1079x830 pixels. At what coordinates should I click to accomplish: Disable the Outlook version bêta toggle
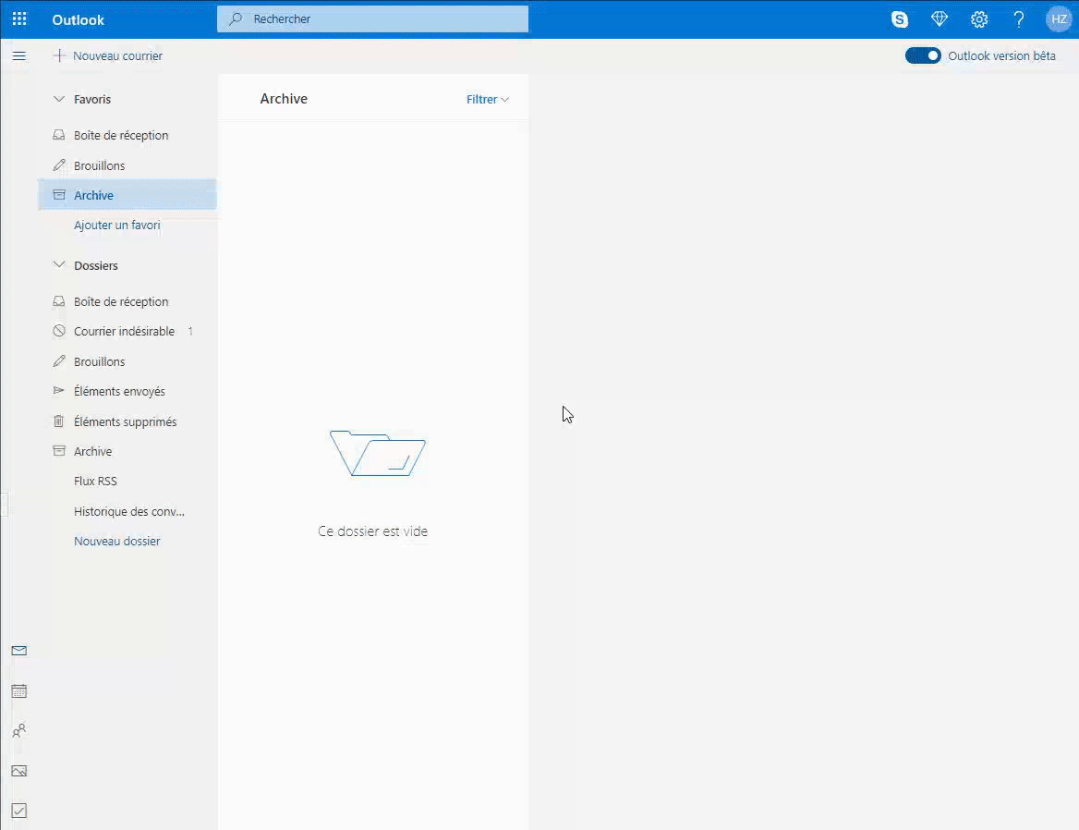(922, 55)
